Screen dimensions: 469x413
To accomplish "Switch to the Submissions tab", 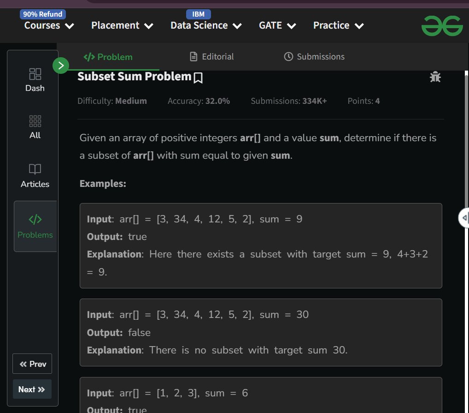I will (x=314, y=57).
